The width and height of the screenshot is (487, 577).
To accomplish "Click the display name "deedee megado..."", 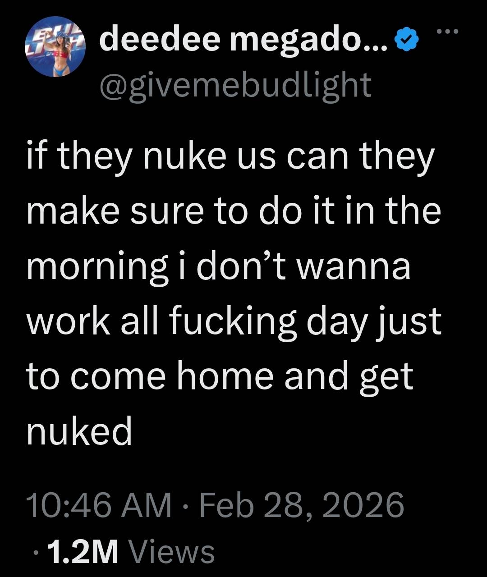I will [243, 41].
